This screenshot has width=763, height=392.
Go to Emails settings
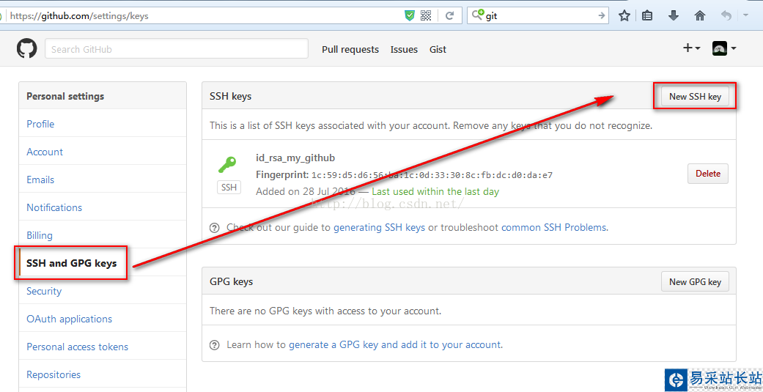coord(40,180)
